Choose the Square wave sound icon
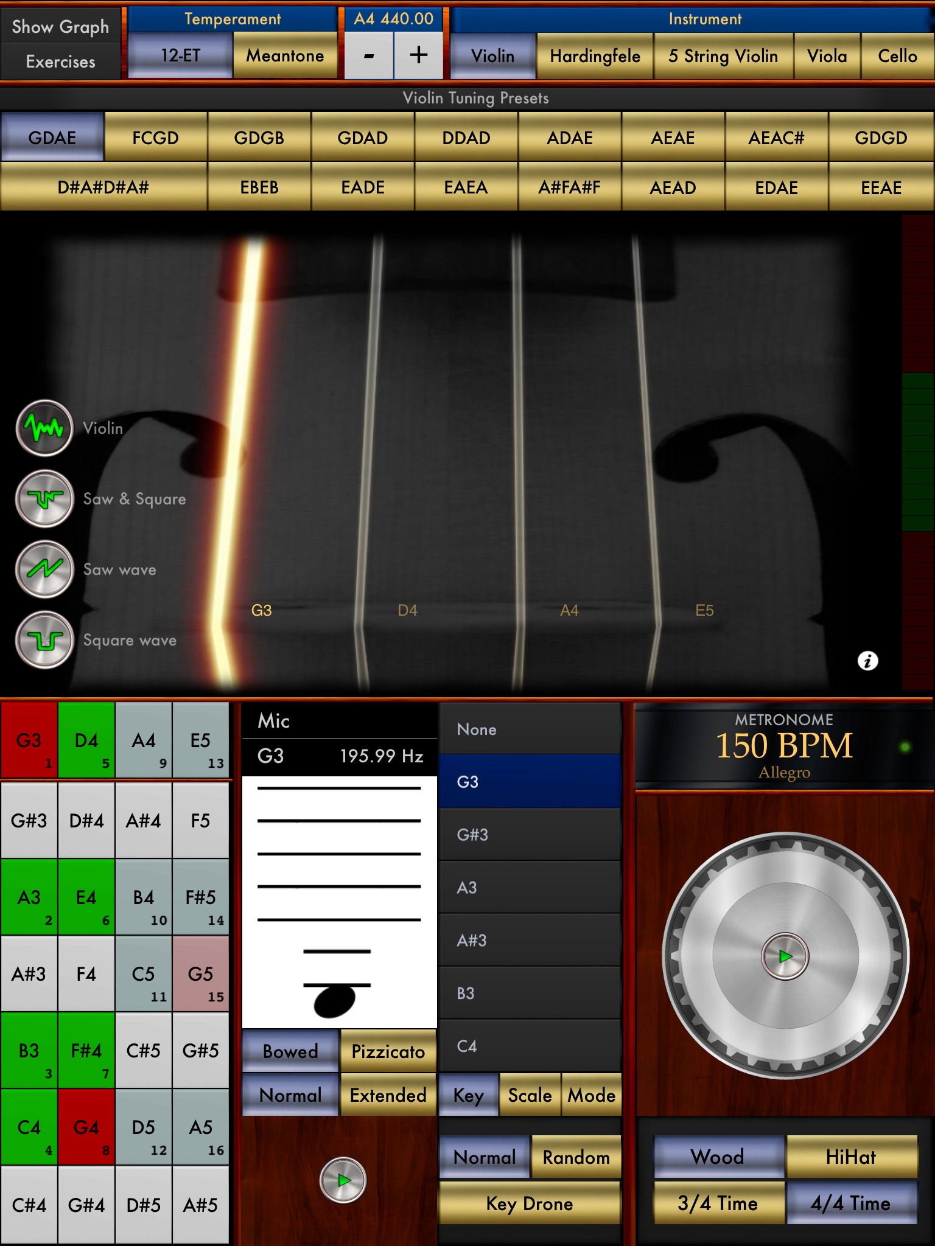This screenshot has width=935, height=1246. pos(44,640)
